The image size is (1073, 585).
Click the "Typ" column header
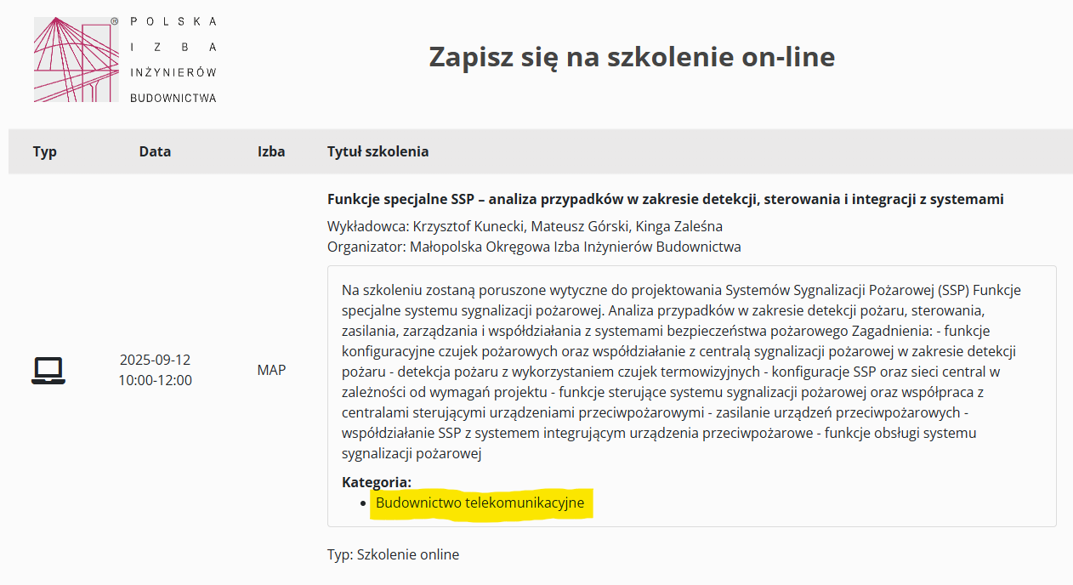pos(45,152)
